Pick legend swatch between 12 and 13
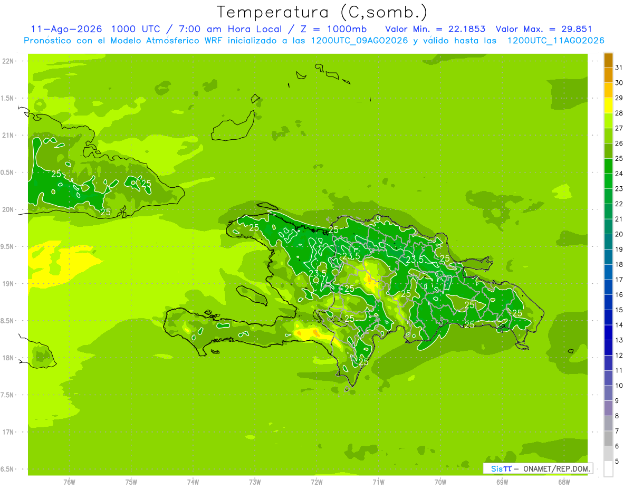 click(x=608, y=348)
